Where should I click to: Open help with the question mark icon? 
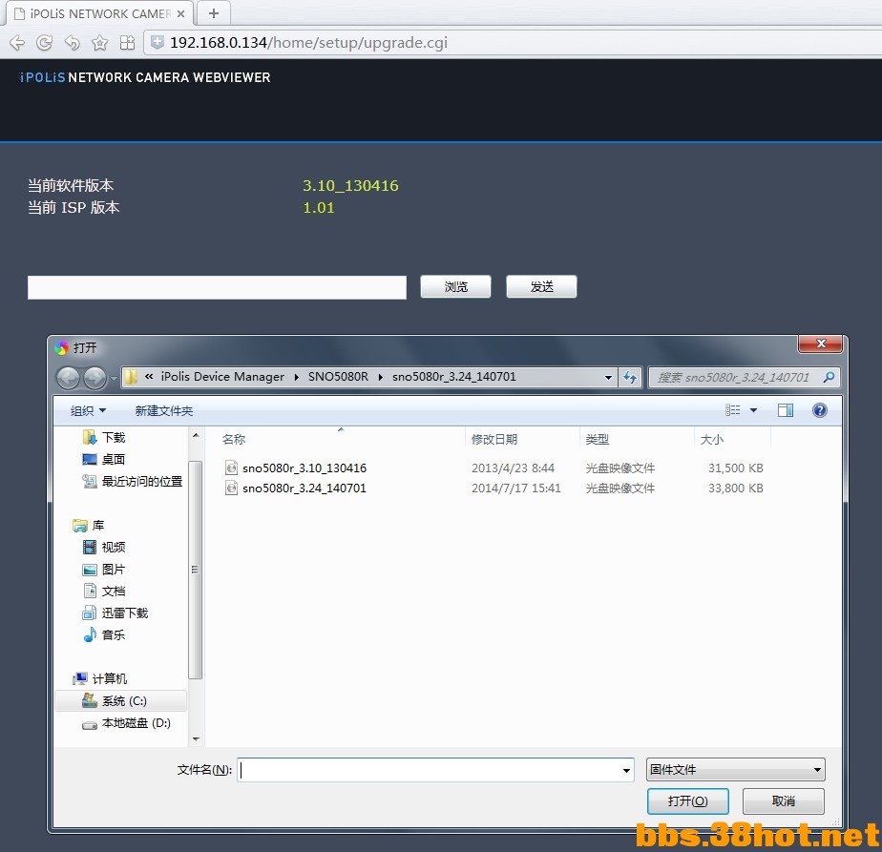coord(820,410)
